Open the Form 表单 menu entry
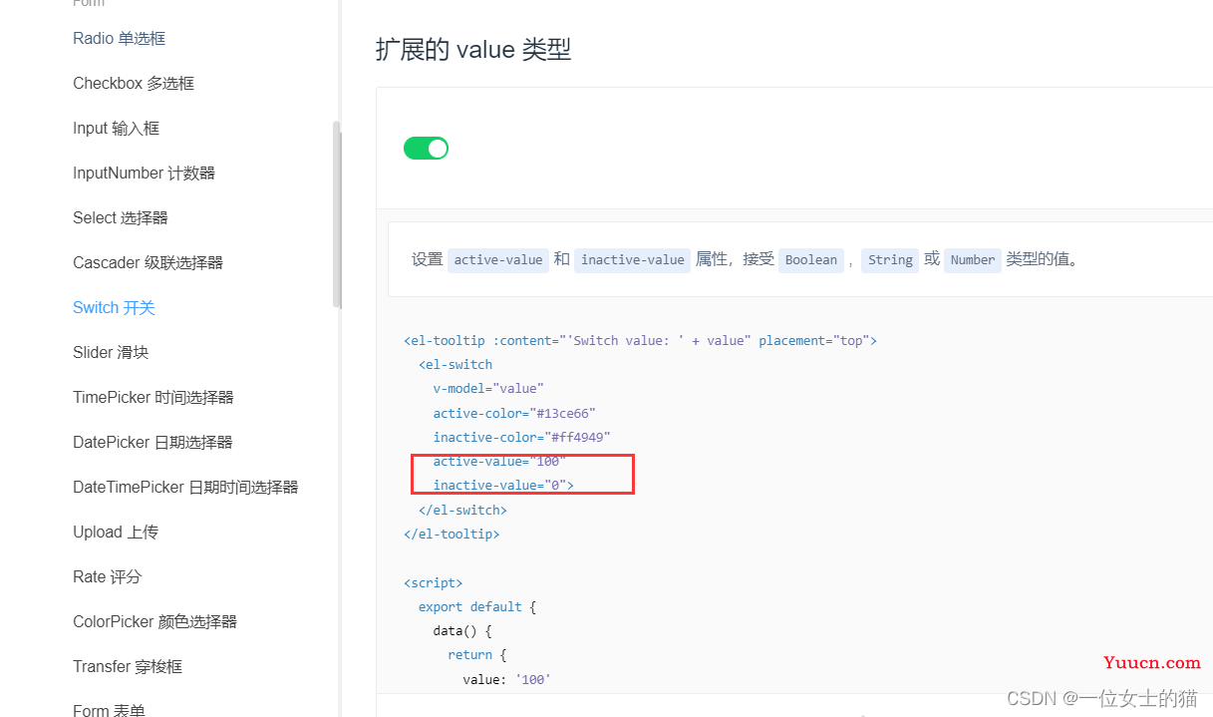 pos(109,710)
